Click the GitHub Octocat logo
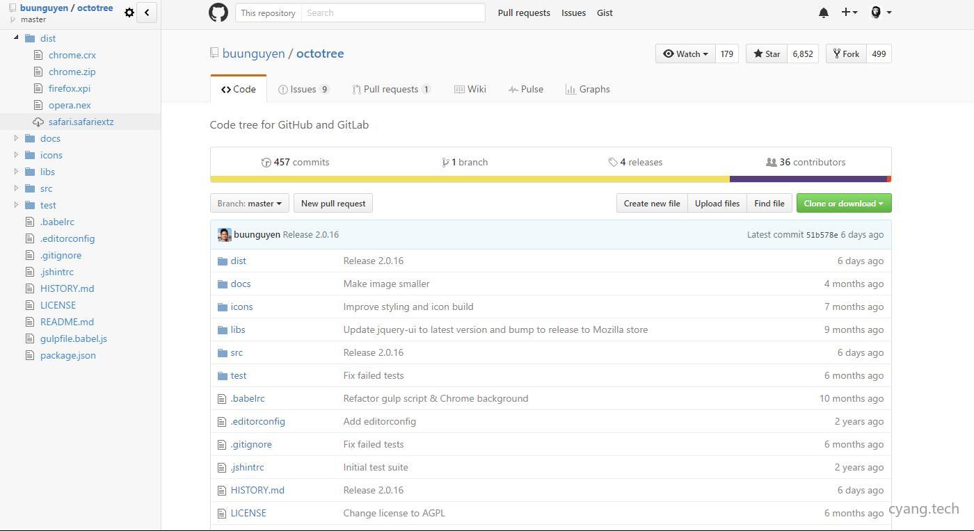Viewport: 974px width, 531px height. [218, 13]
